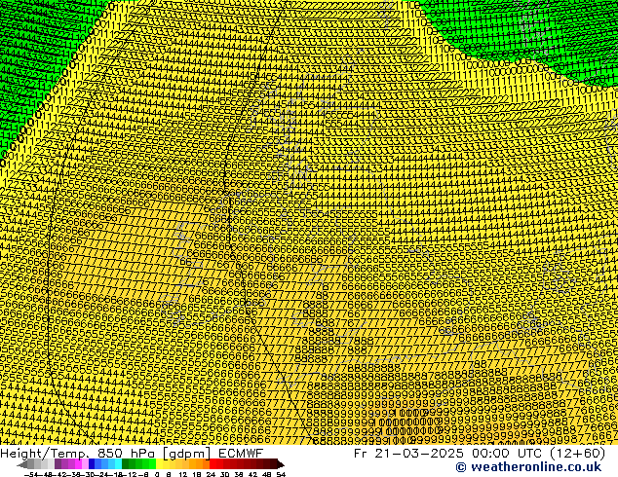This screenshot has width=618, height=477.
Task: Click the gray left arrow of color scale
Action: (x=23, y=464)
